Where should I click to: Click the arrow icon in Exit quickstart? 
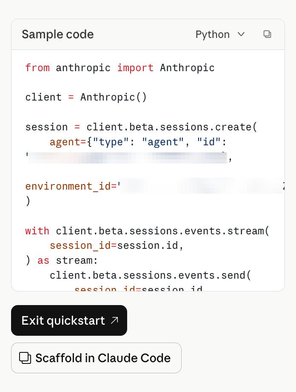pyautogui.click(x=114, y=320)
